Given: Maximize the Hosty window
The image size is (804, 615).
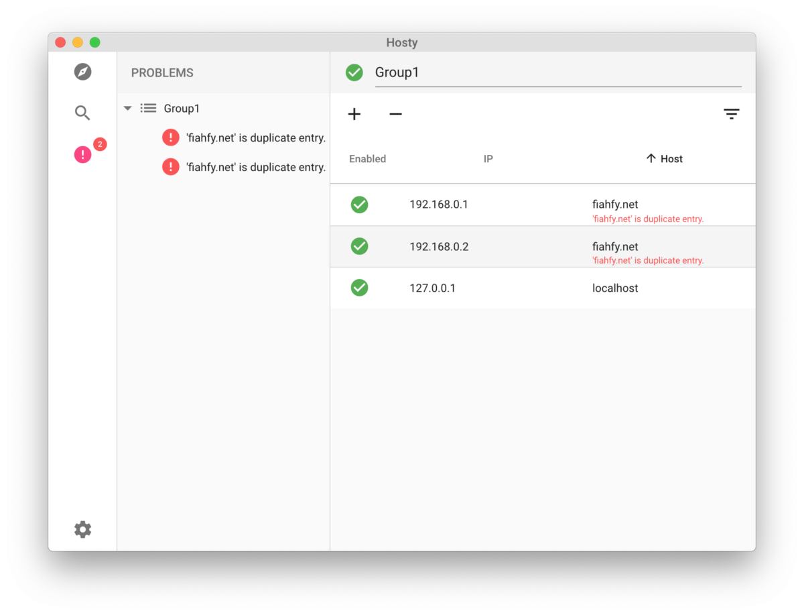Looking at the screenshot, I should pos(95,42).
